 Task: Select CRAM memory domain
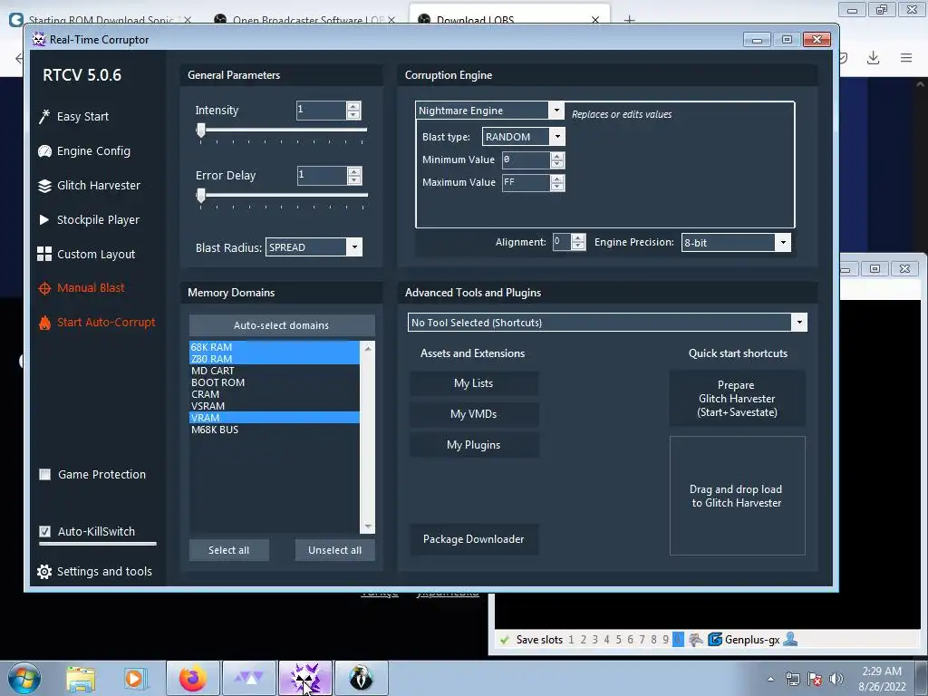click(274, 394)
